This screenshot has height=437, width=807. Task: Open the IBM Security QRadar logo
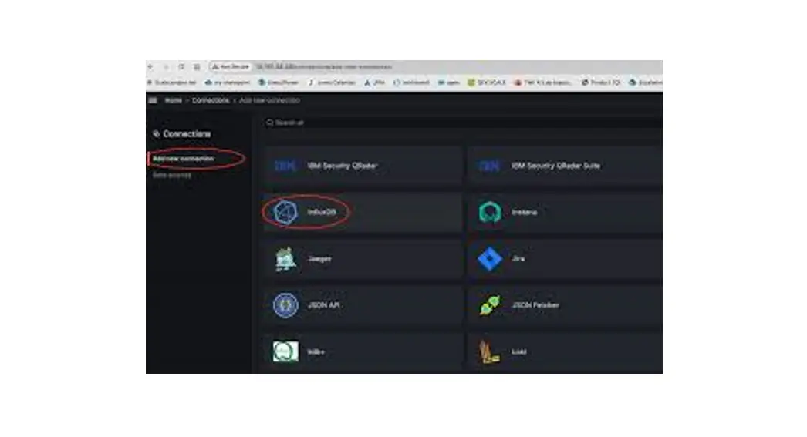285,166
